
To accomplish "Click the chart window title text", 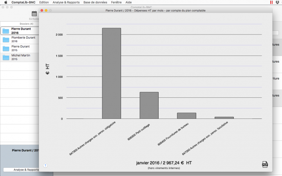I will [x=155, y=11].
